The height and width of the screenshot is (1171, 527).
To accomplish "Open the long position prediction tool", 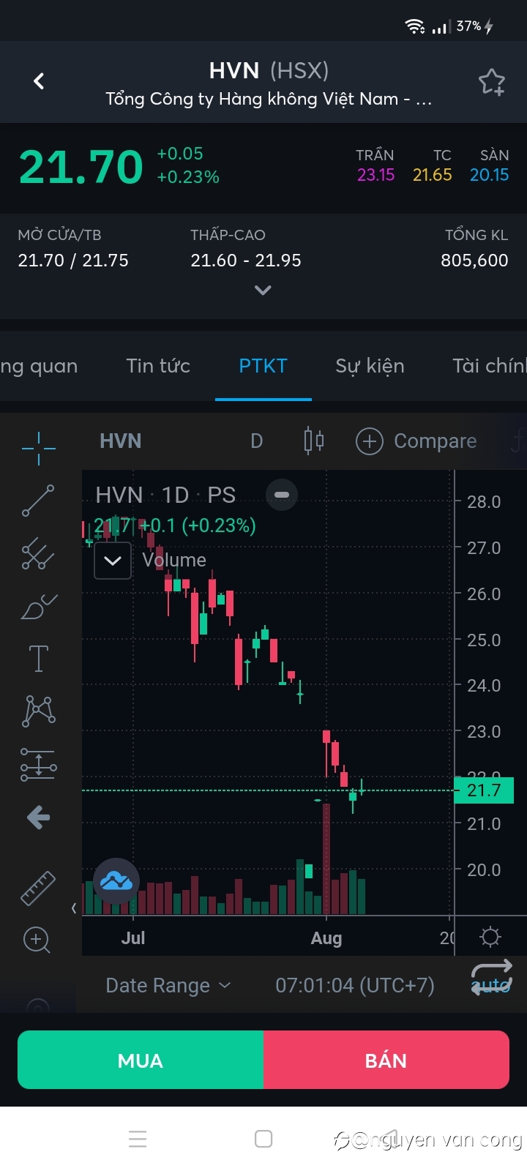I will pyautogui.click(x=39, y=764).
